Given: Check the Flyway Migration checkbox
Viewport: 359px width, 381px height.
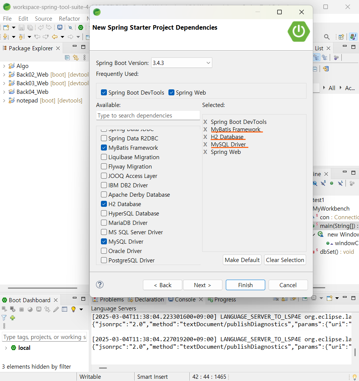Looking at the screenshot, I should [104, 166].
